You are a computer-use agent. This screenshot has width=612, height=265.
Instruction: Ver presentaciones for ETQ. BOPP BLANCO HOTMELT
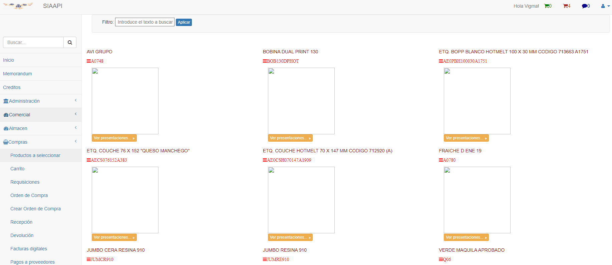coord(466,138)
